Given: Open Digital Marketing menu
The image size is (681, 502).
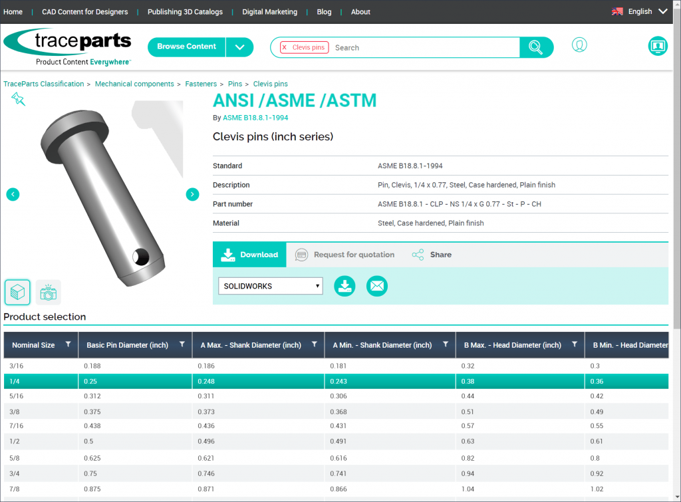Looking at the screenshot, I should 270,12.
